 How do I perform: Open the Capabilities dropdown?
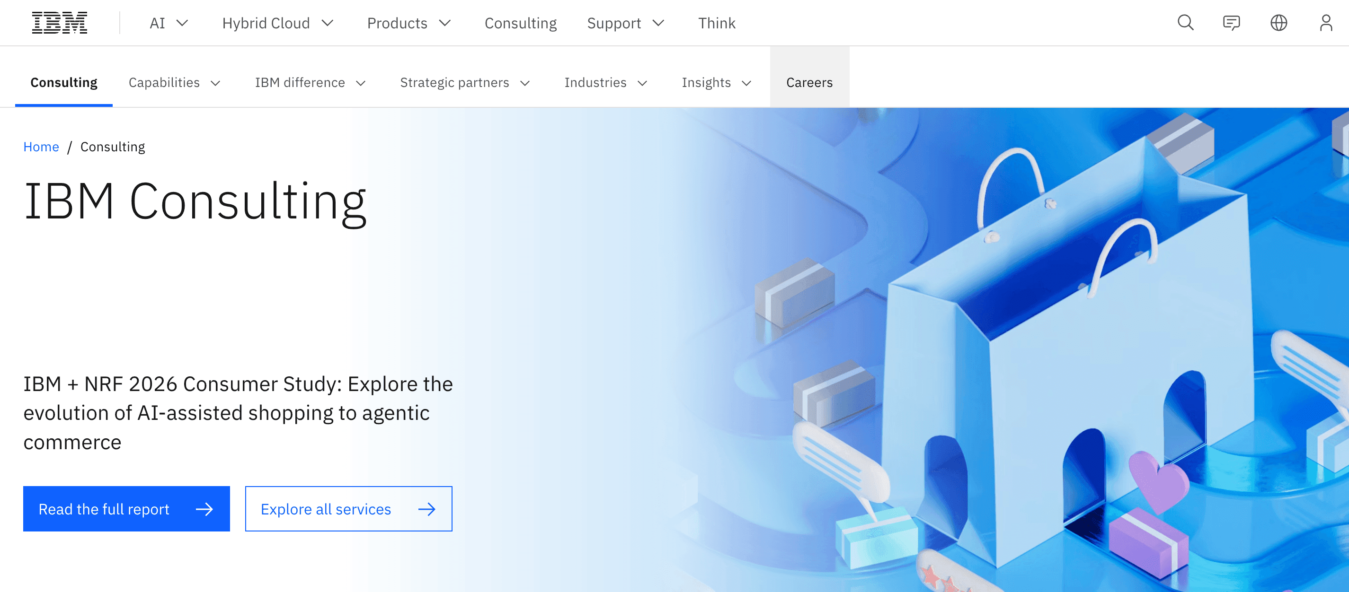tap(174, 82)
